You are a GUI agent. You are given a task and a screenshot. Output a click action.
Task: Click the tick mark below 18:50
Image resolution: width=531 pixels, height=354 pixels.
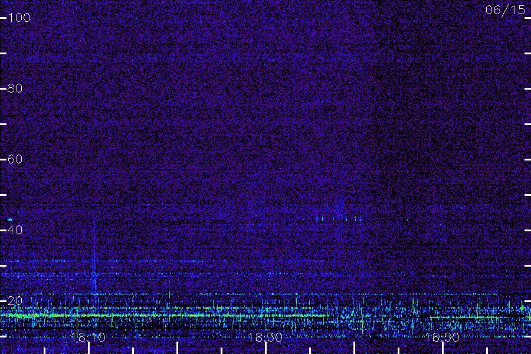pyautogui.click(x=442, y=348)
